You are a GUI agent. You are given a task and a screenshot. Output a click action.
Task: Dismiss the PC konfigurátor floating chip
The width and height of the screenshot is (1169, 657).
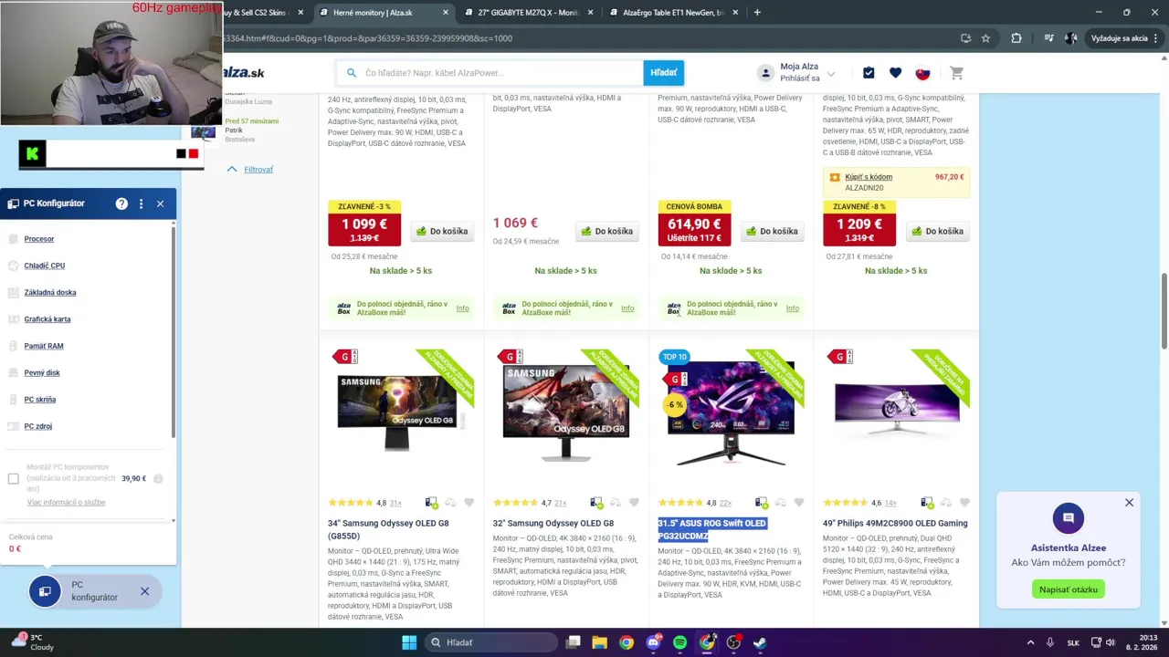click(144, 591)
